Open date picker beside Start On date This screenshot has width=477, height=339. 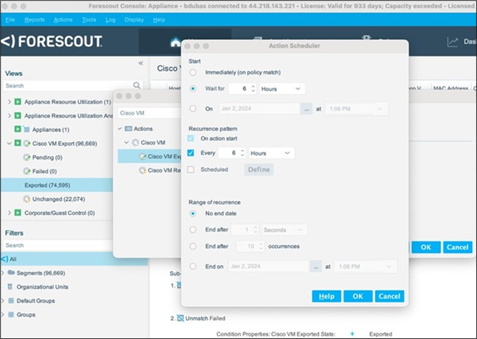(306, 109)
